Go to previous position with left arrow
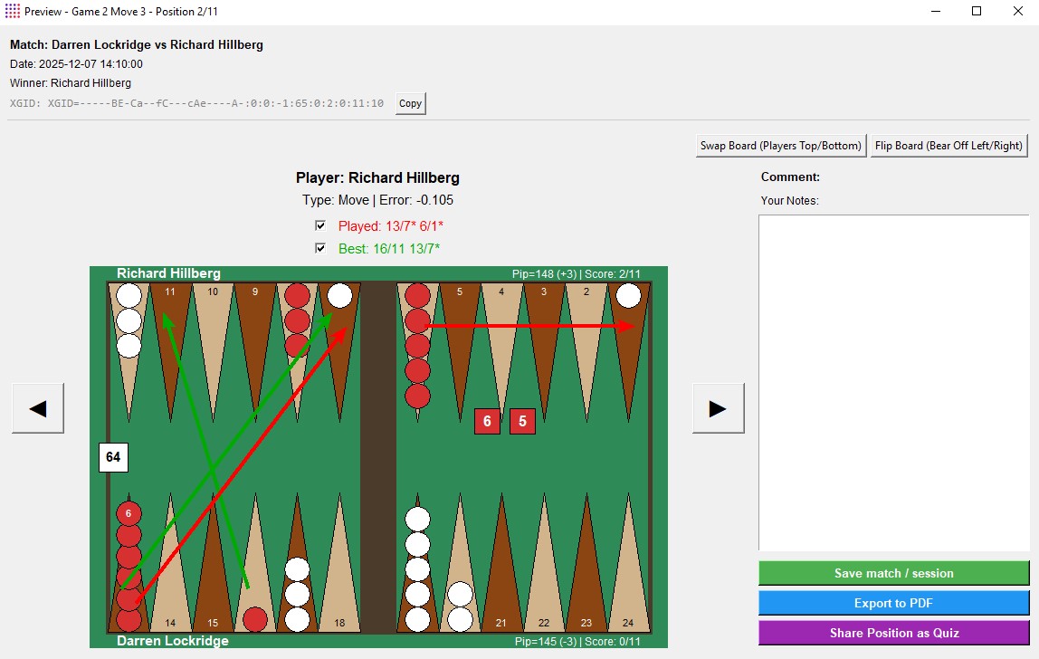Image resolution: width=1039 pixels, height=659 pixels. pyautogui.click(x=38, y=408)
